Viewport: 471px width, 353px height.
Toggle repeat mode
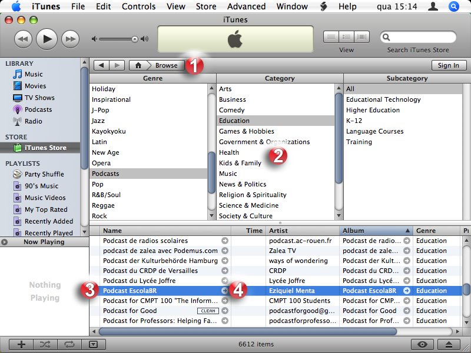[x=69, y=344]
